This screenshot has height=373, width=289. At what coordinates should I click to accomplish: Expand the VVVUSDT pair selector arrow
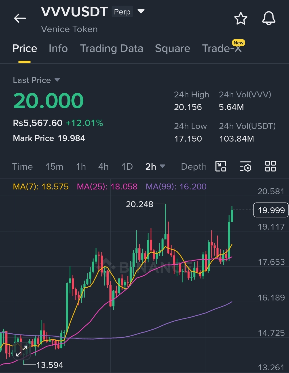click(141, 12)
